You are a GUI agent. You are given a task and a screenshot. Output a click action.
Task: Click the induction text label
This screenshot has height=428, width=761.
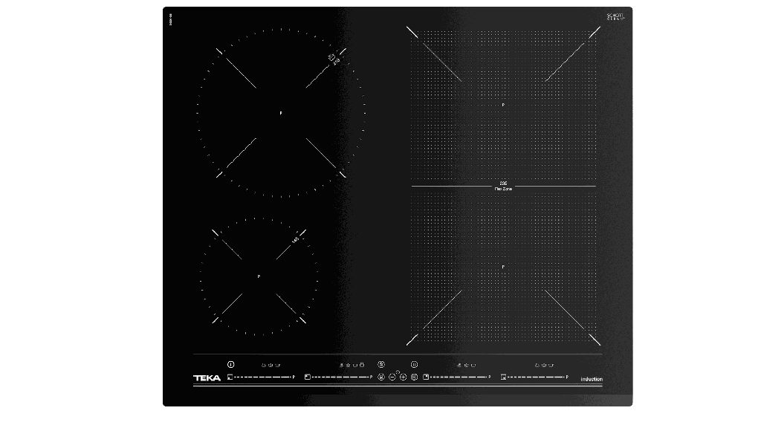coord(592,379)
